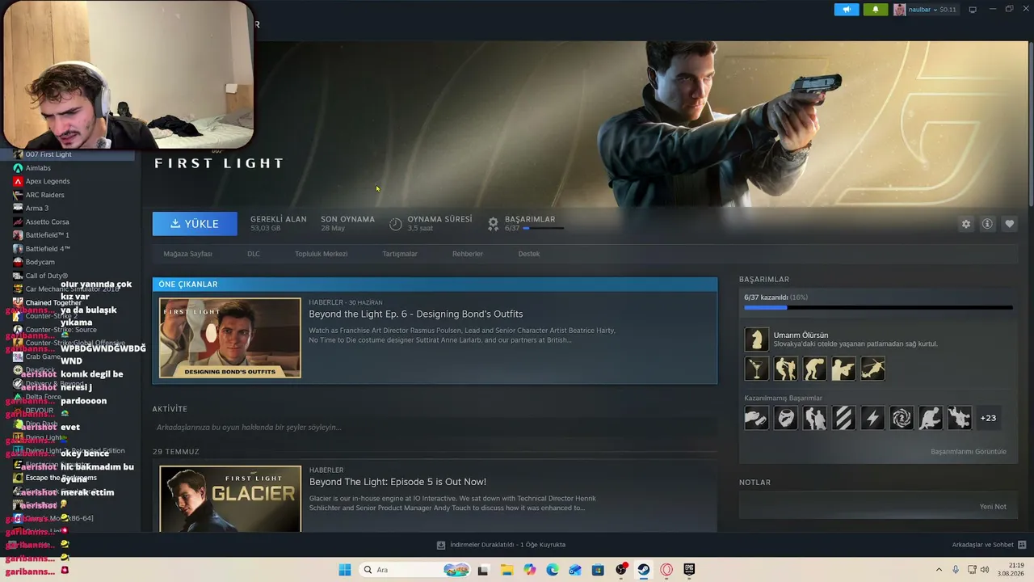
Task: Select Battlefield 1 in the library list
Action: 47,235
